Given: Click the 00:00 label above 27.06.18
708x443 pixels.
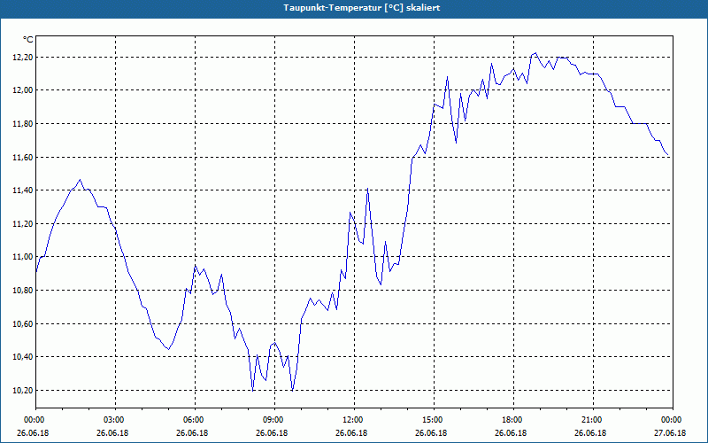Looking at the screenshot, I should [673, 420].
